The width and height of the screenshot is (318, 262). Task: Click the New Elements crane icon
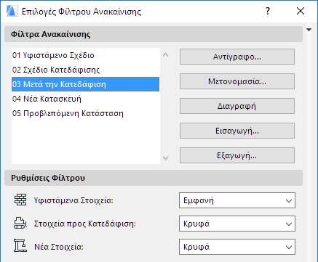tap(20, 246)
